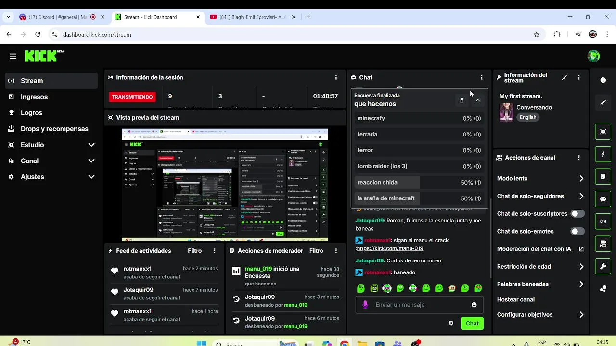616x346 pixels.
Task: Open Filtro in Acciones de moderador
Action: [x=316, y=251]
